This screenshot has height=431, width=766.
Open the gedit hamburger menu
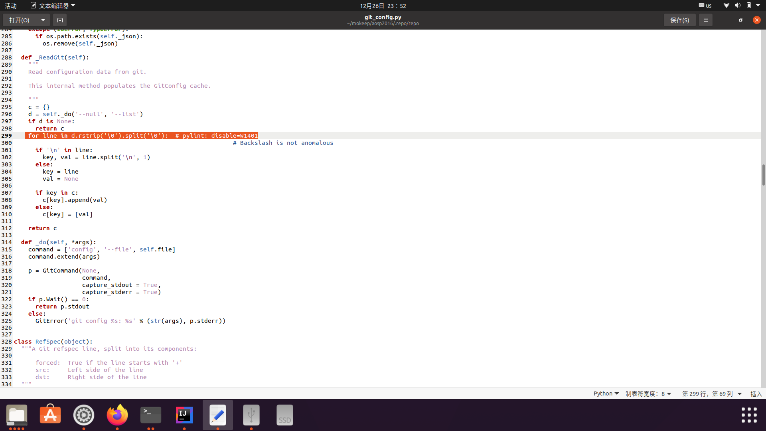[x=705, y=20]
